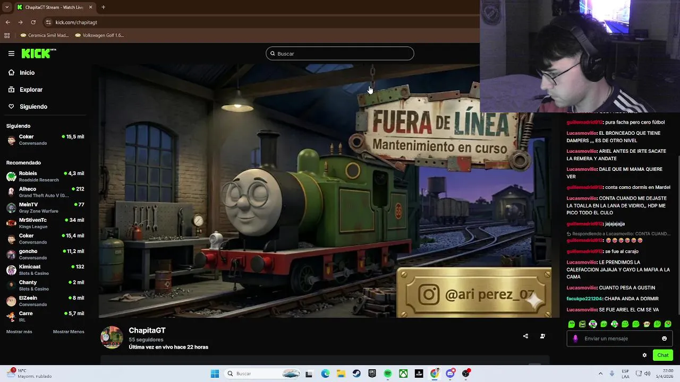This screenshot has height=382, width=680.
Task: Focus the Kick Buscar search field
Action: click(x=340, y=54)
